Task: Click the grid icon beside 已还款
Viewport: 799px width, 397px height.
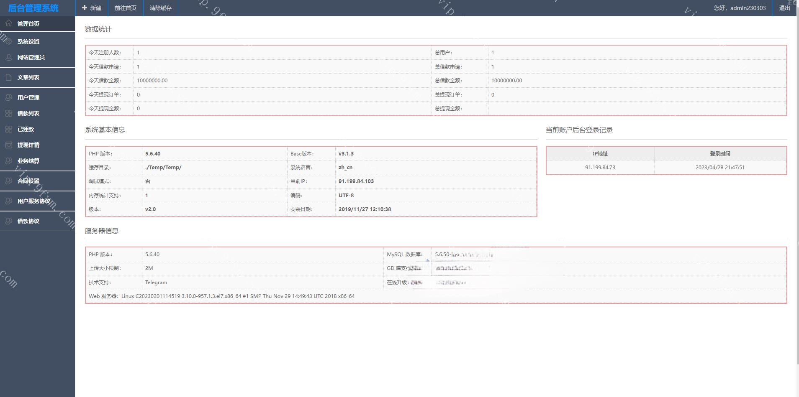Action: 9,129
